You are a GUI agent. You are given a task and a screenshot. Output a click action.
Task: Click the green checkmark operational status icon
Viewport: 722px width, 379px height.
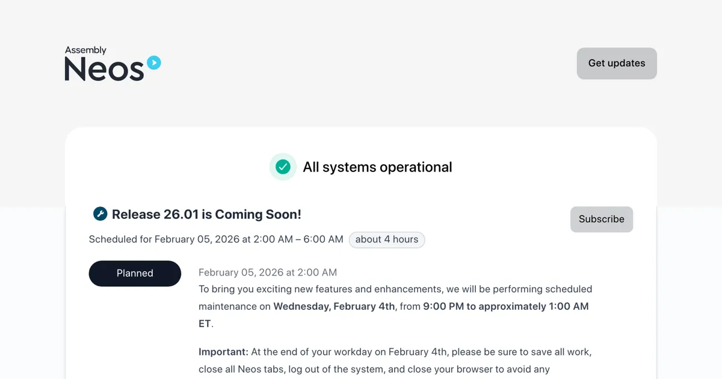point(283,167)
